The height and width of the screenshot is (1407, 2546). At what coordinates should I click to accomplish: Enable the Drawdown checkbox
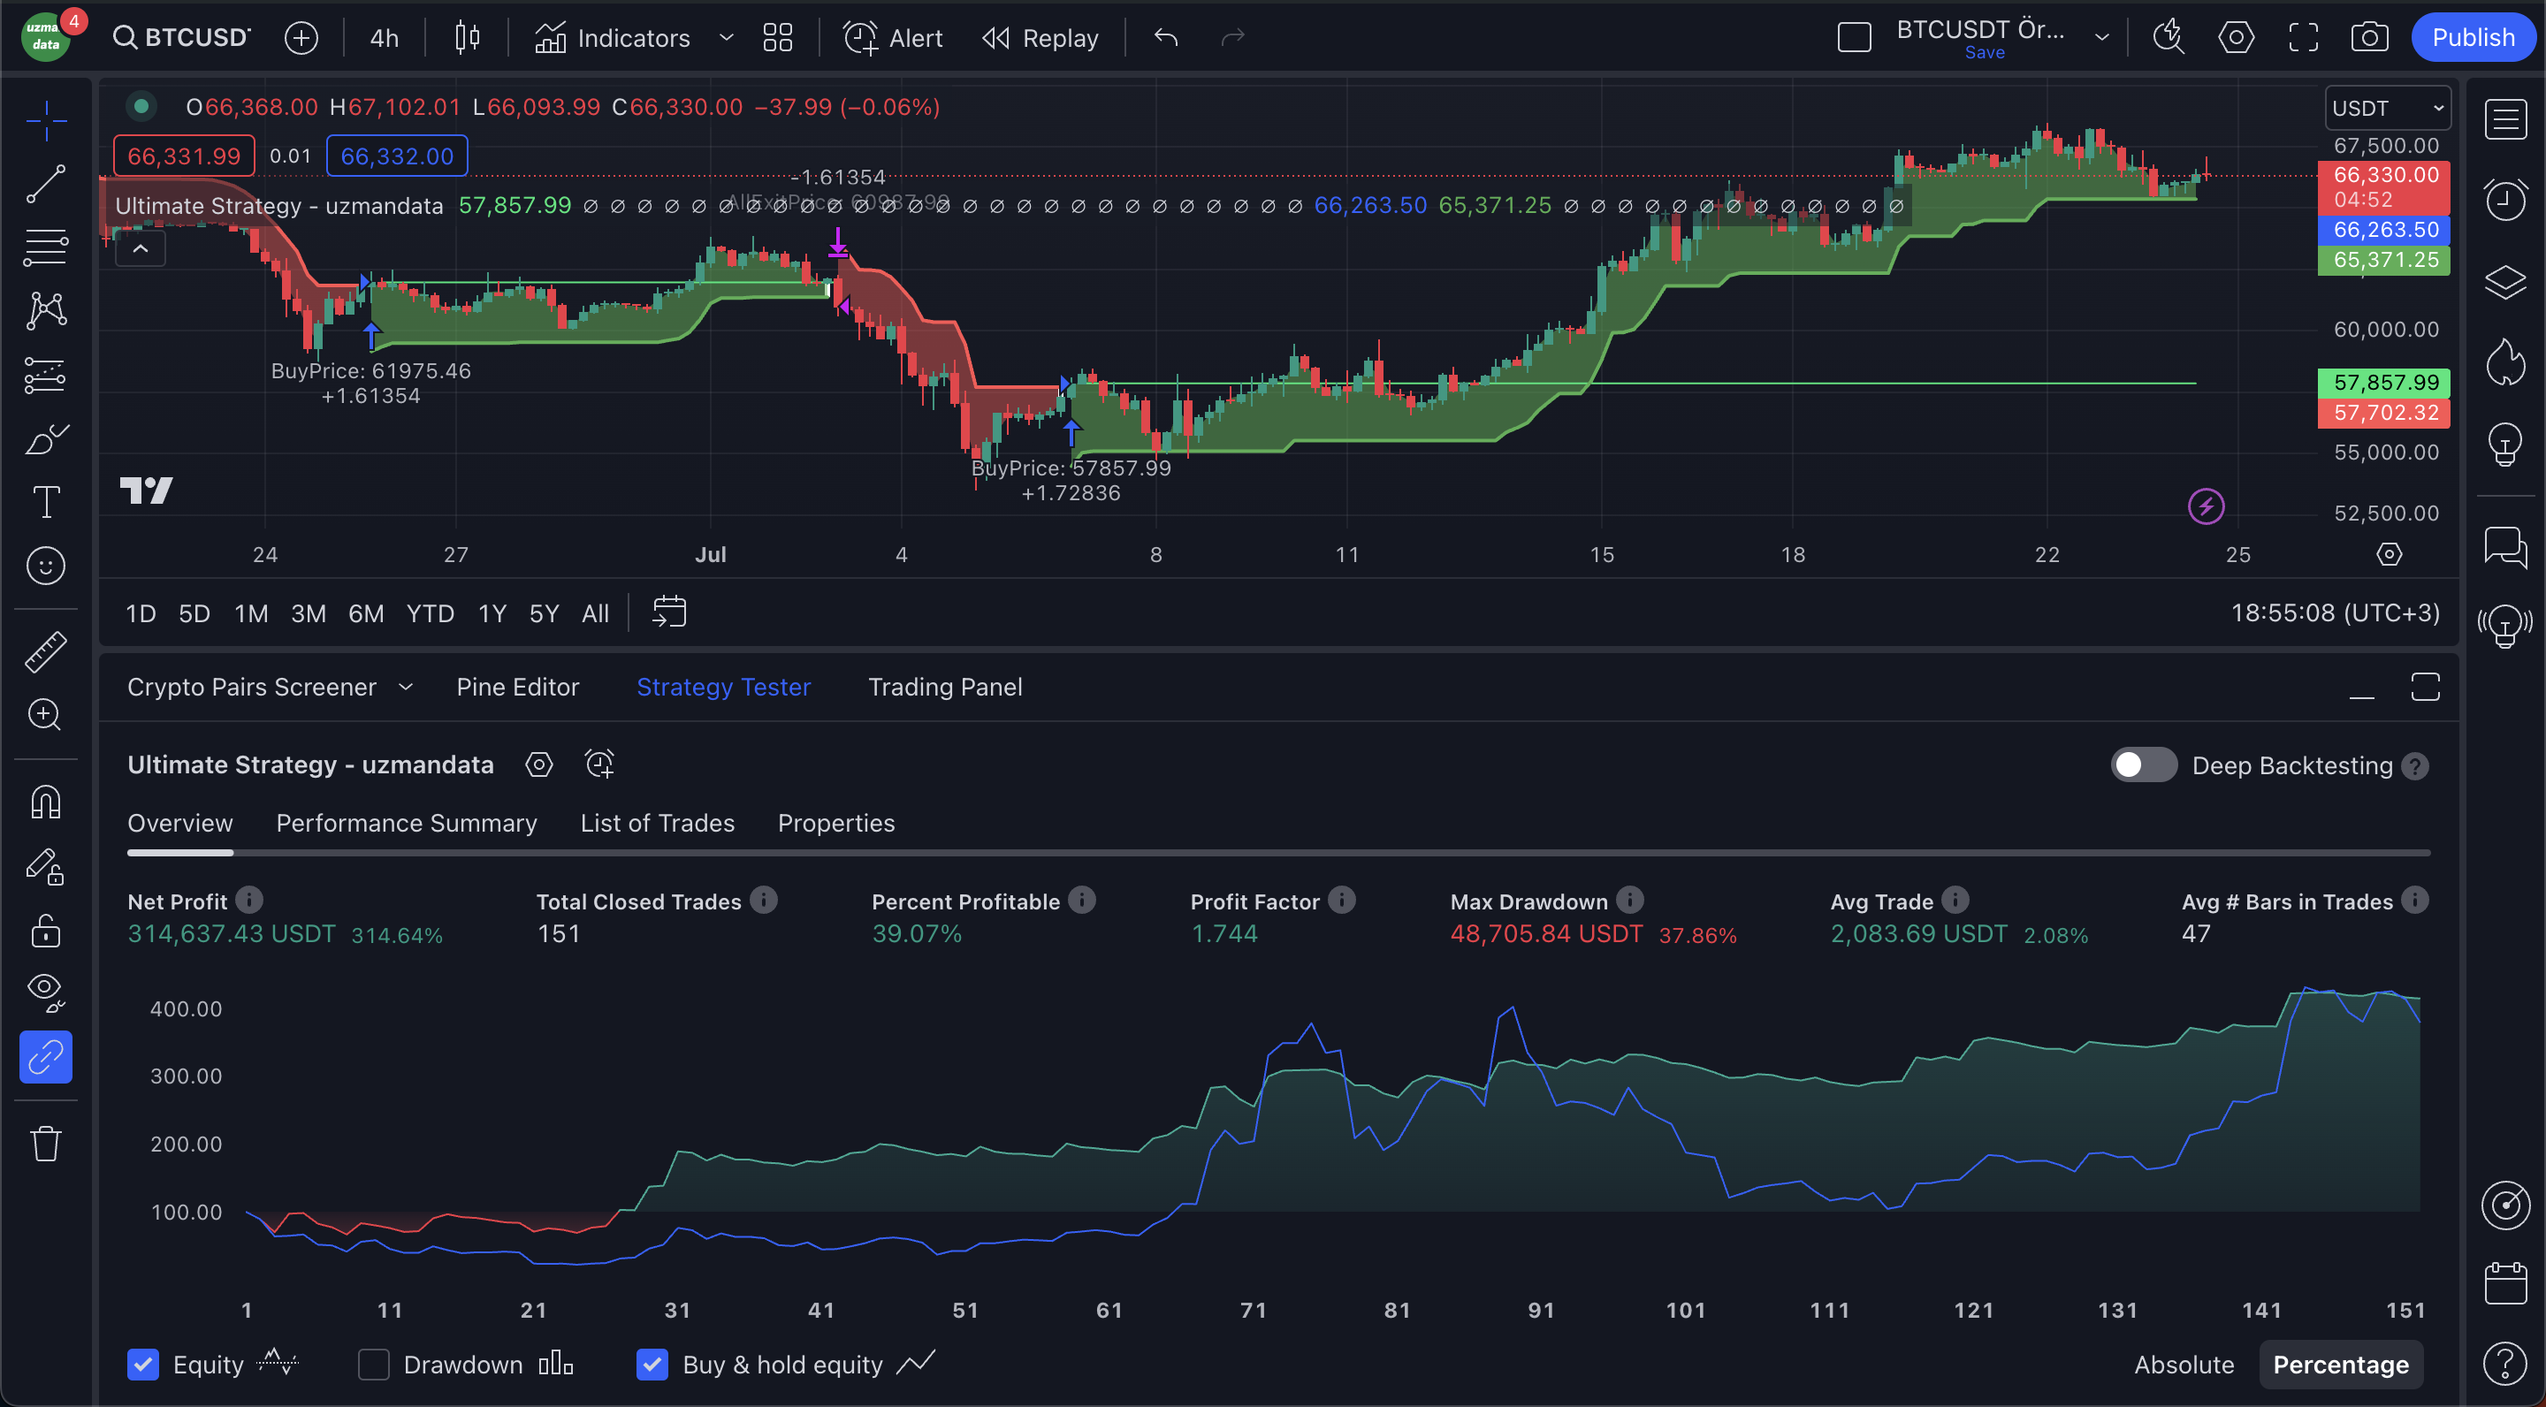[x=374, y=1364]
